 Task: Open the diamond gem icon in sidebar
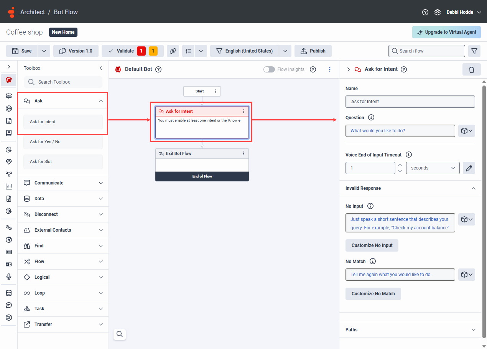click(x=9, y=162)
